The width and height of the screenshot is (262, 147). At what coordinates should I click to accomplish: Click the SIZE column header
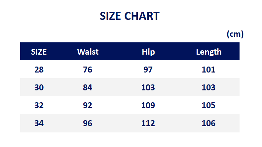click(39, 52)
